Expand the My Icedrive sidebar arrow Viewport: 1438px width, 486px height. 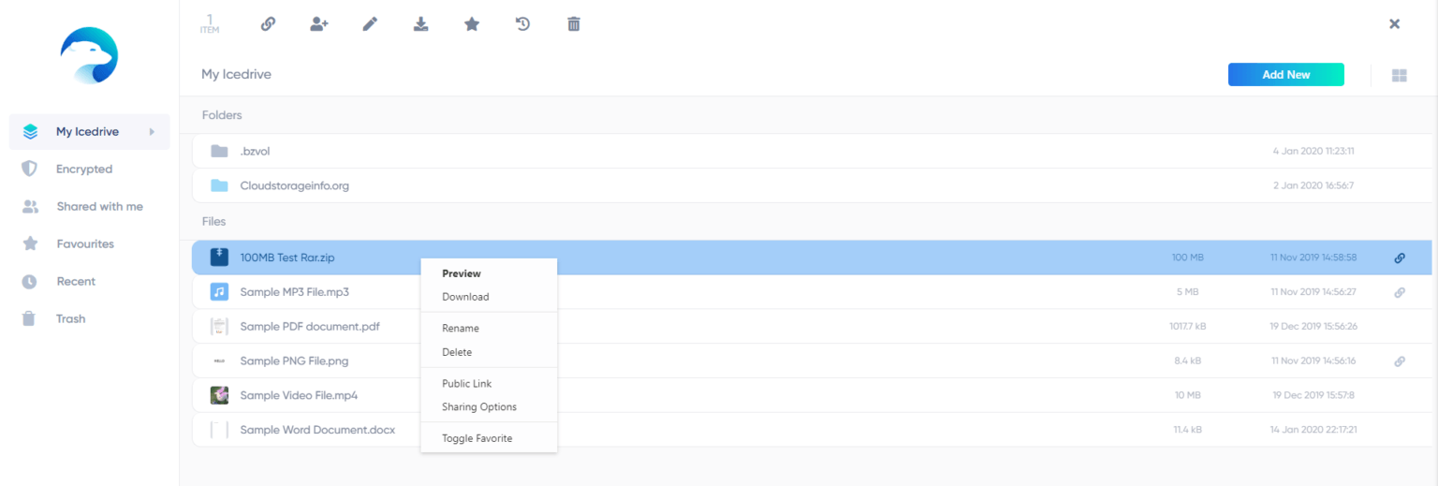152,132
